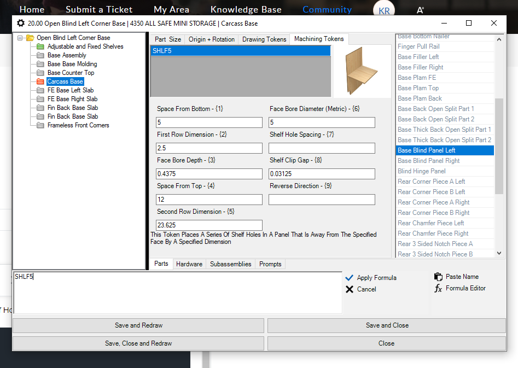The height and width of the screenshot is (368, 518).
Task: Select the first Fin Back Base Slab
Action: 73,108
